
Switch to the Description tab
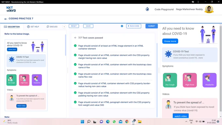(12, 27)
